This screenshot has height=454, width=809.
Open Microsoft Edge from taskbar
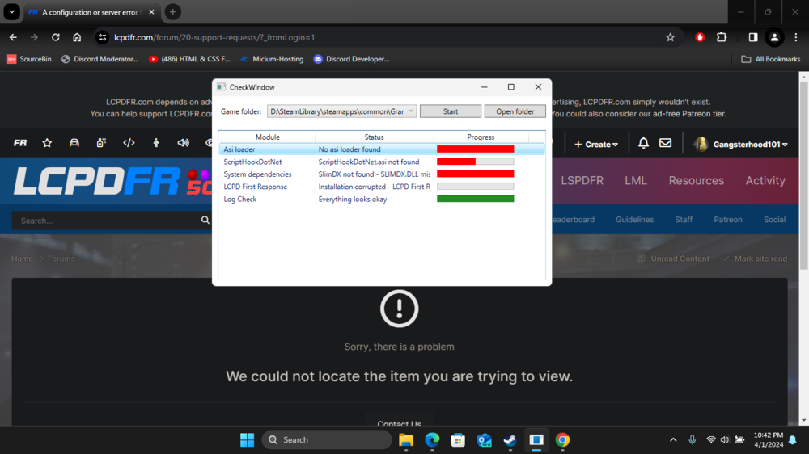pos(432,440)
